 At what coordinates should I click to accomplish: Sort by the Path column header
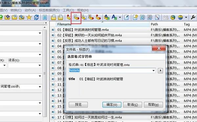point(166,24)
